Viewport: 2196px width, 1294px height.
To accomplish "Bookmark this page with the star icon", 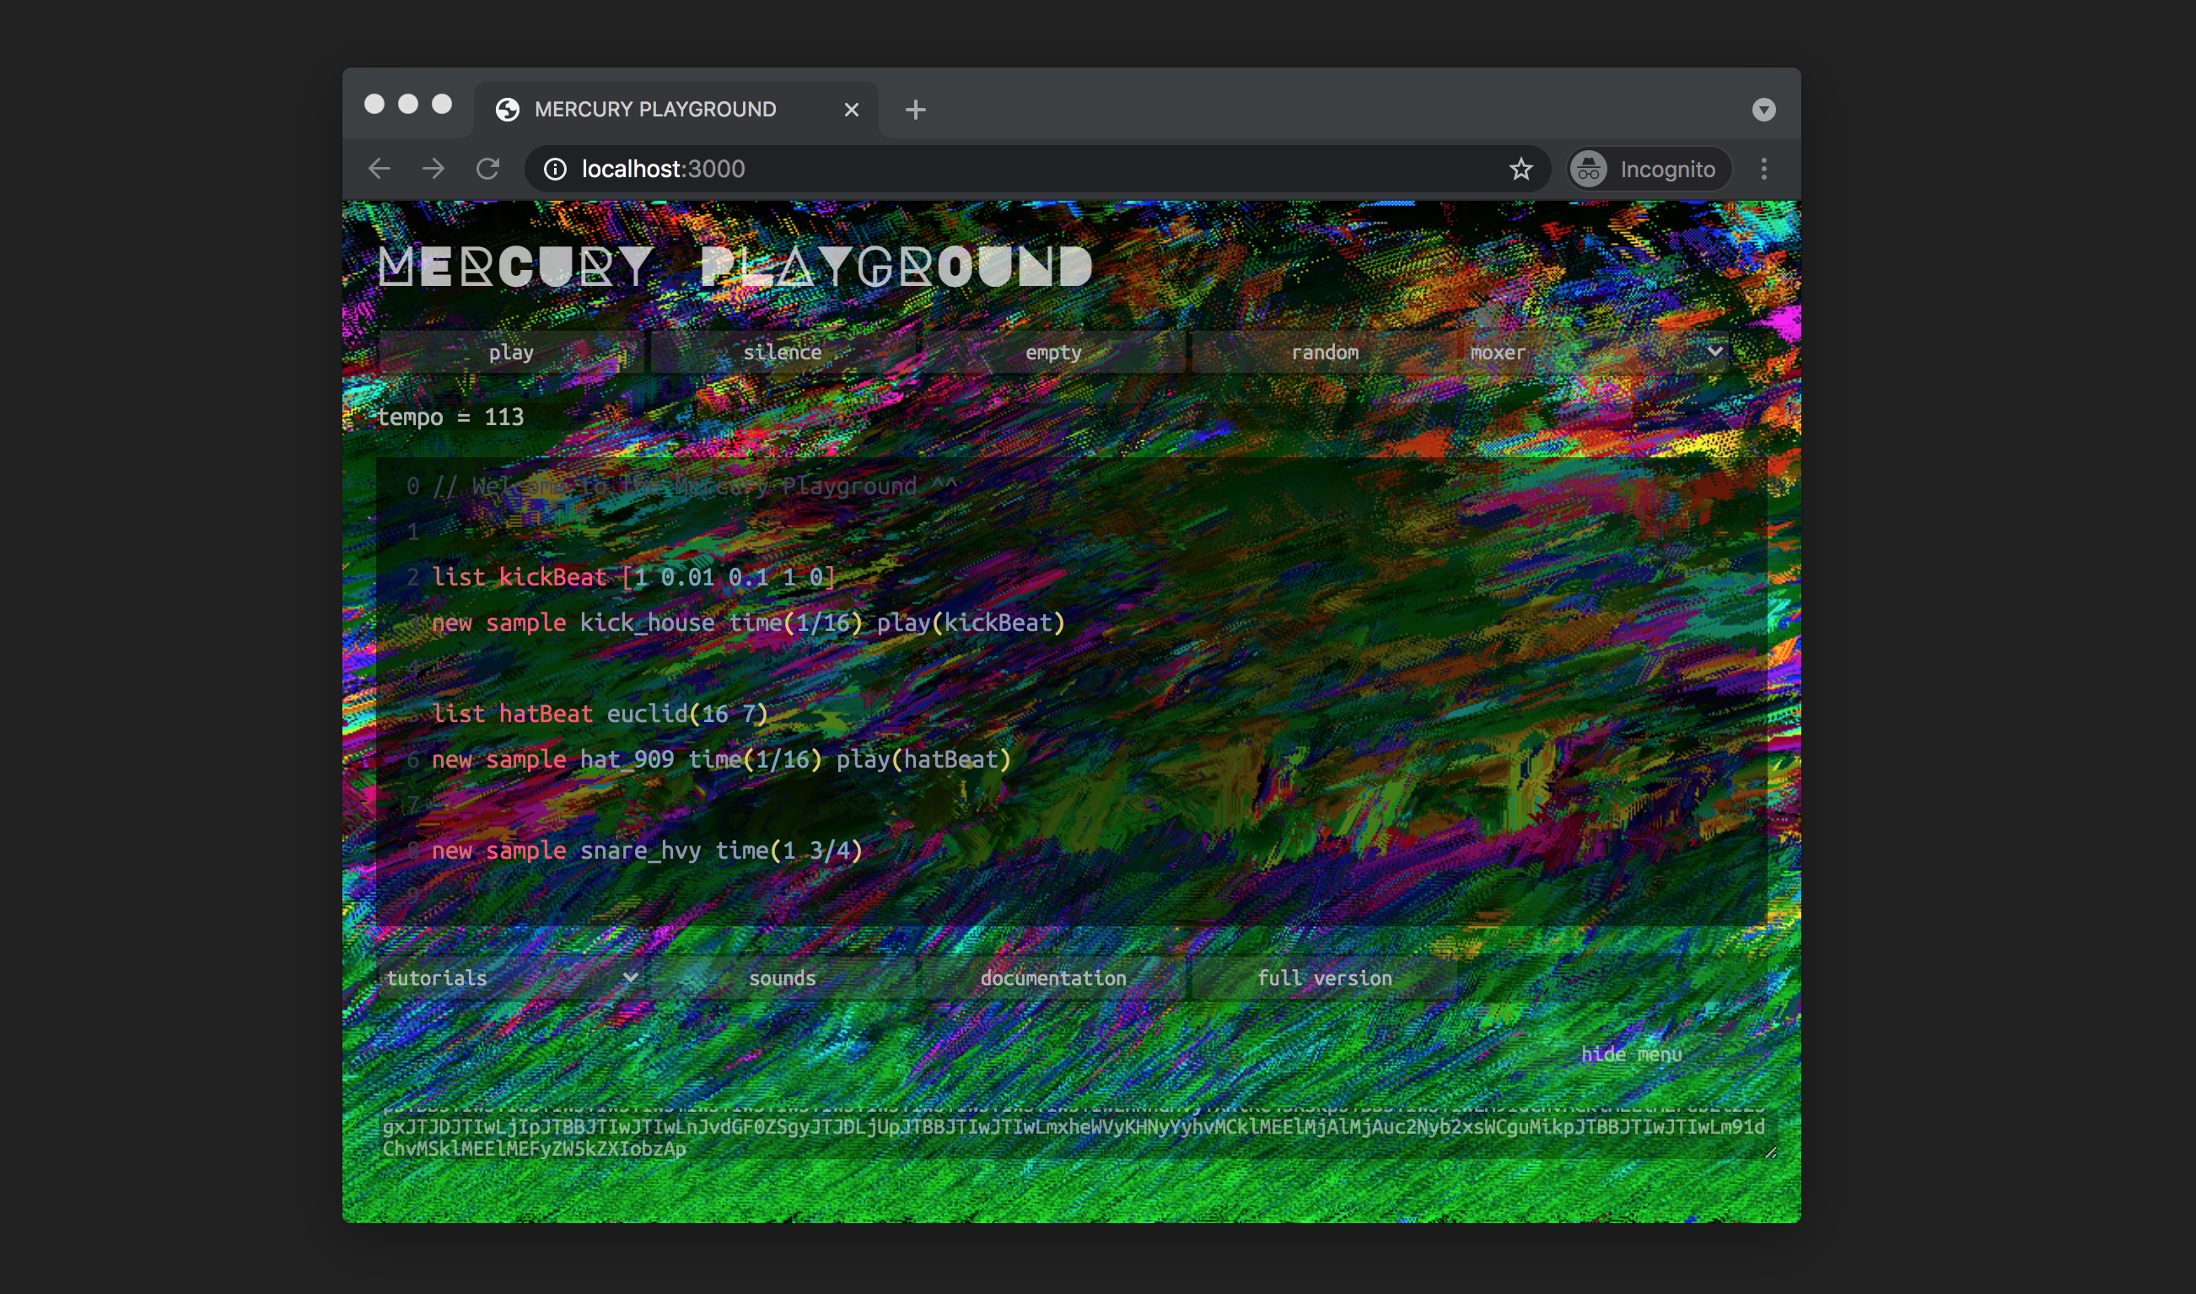I will click(x=1521, y=169).
